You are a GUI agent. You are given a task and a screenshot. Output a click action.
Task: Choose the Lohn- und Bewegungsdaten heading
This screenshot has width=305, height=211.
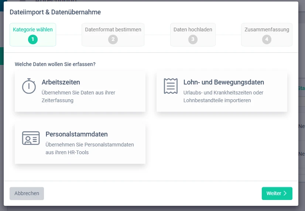[223, 82]
